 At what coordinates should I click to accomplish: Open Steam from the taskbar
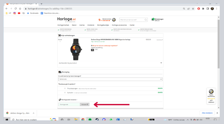tap(97, 120)
